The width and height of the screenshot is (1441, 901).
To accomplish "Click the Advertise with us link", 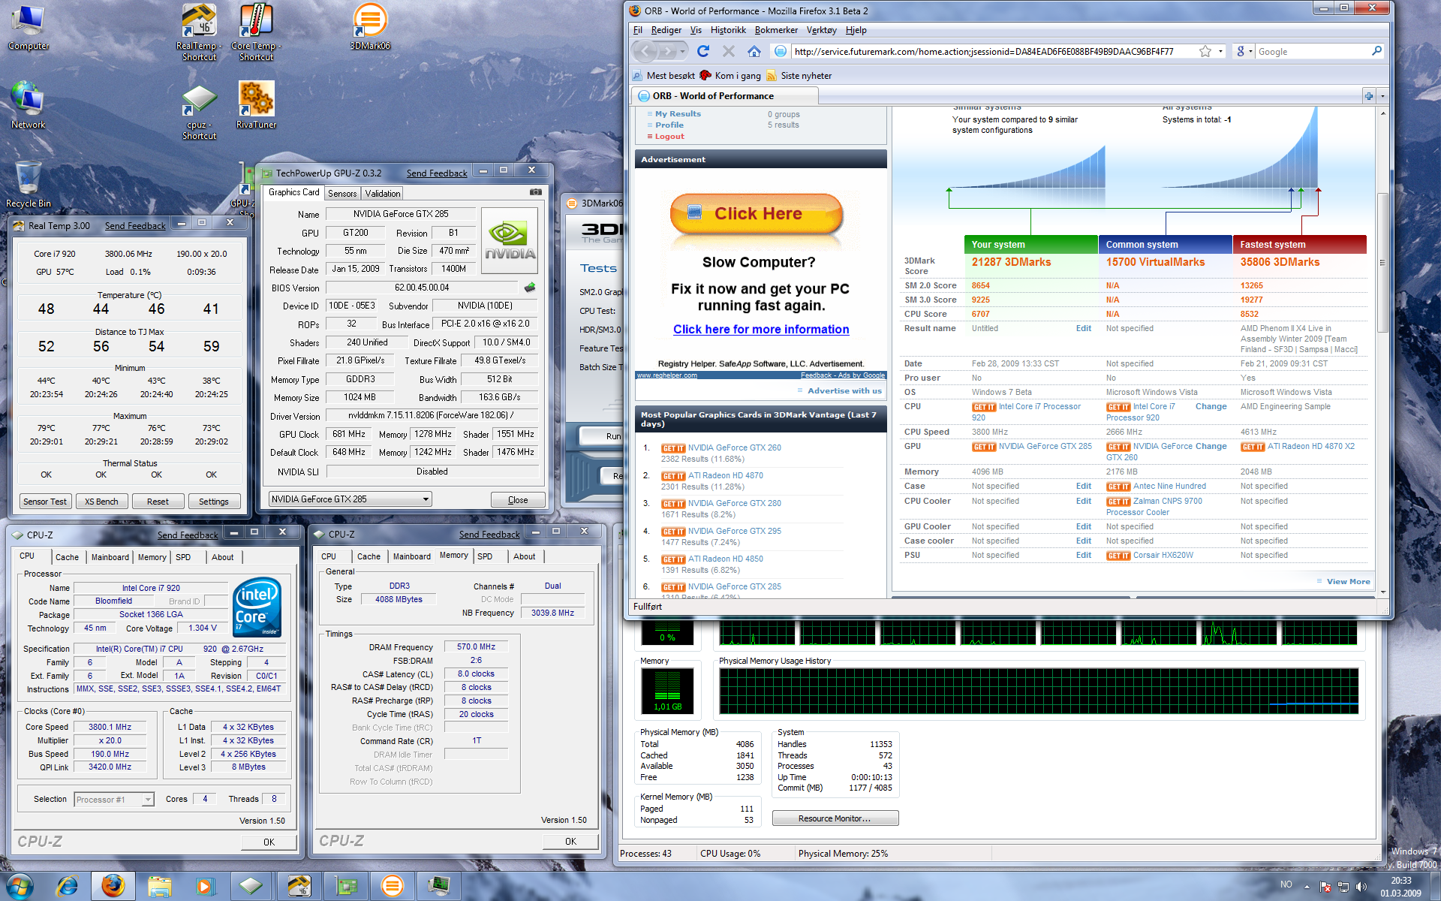I will pos(844,390).
